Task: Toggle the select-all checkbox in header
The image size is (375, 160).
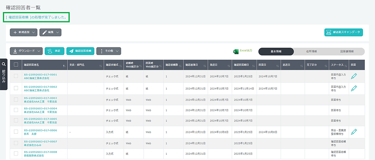Action: 16,64
